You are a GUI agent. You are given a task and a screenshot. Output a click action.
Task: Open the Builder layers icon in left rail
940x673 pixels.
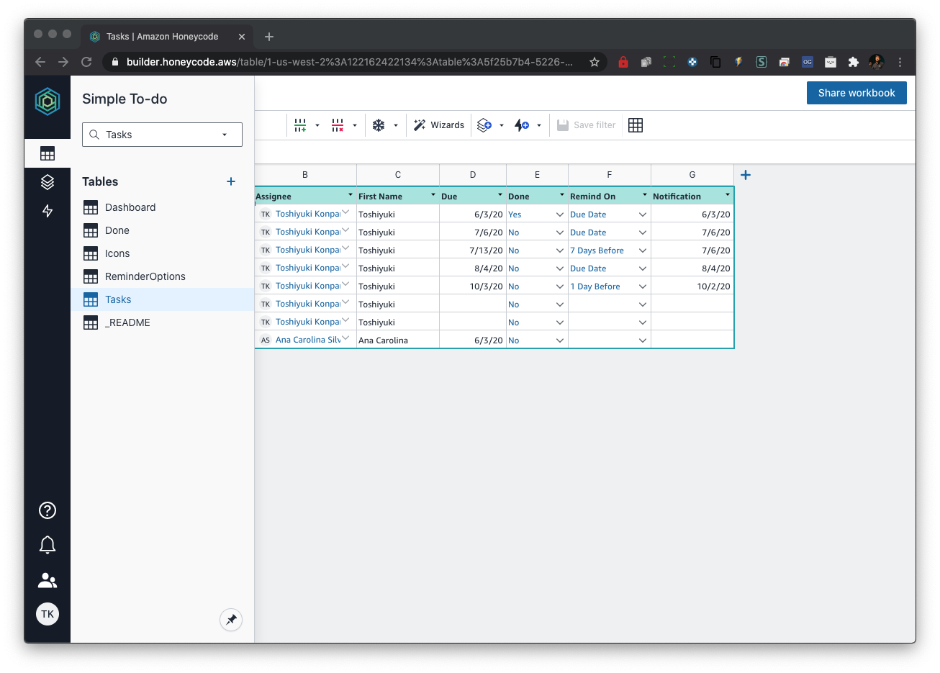pos(48,182)
